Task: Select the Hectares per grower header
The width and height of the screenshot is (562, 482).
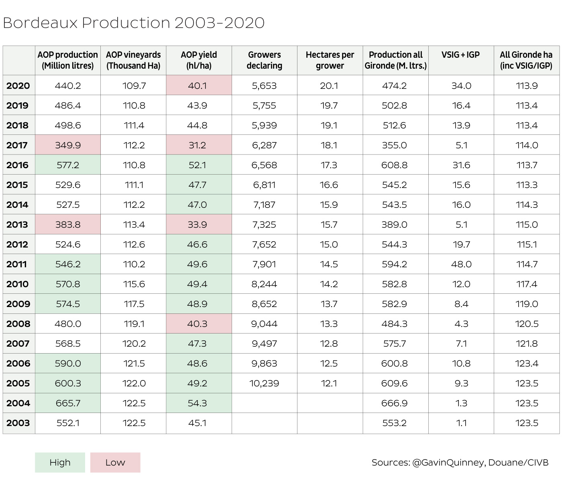Action: click(330, 60)
